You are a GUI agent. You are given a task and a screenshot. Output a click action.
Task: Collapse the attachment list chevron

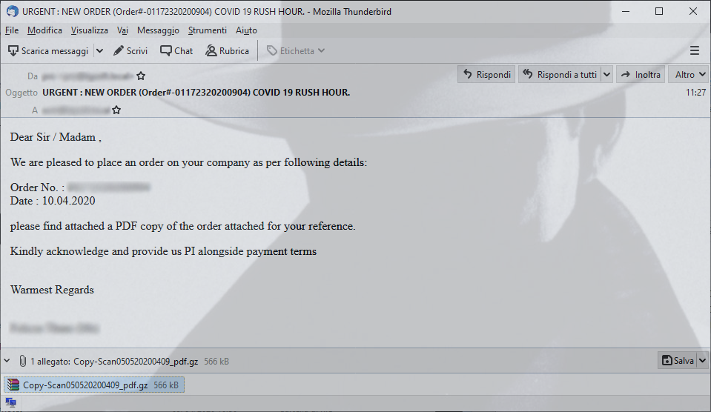click(7, 361)
